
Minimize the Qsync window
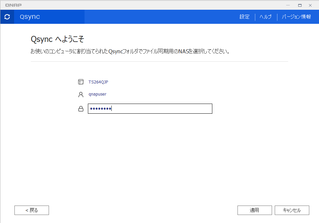click(288, 5)
